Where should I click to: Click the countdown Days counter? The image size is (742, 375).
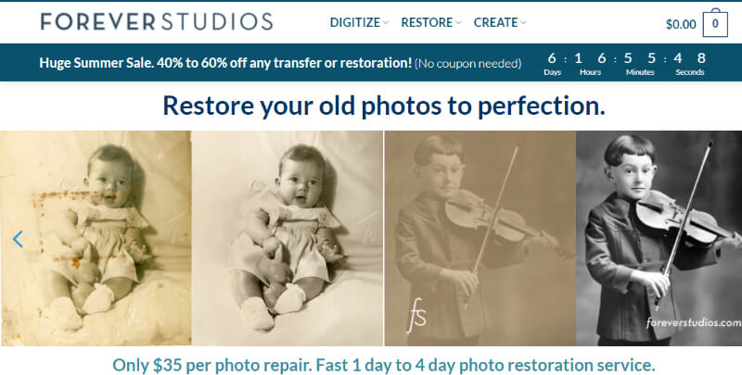[552, 64]
